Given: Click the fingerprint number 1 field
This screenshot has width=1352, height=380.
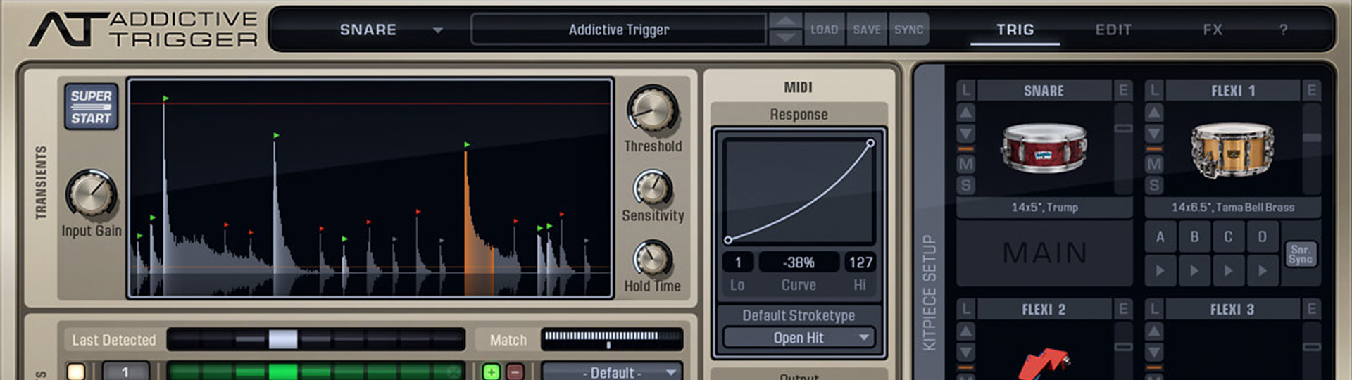Looking at the screenshot, I should coord(125,372).
